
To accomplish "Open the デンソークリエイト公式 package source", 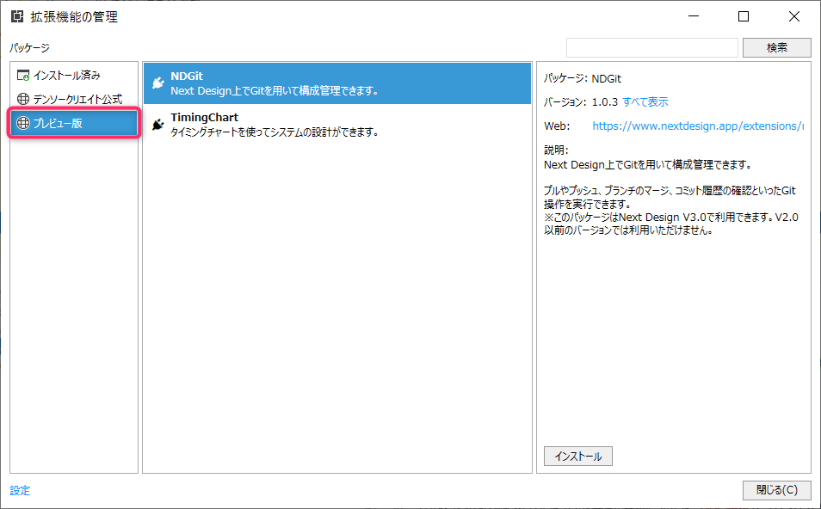I will click(x=74, y=99).
